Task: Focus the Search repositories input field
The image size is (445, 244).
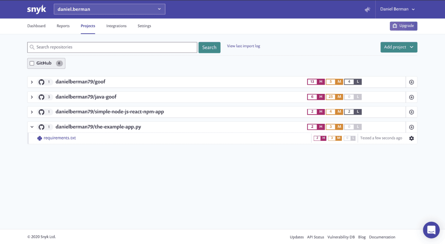Action: click(112, 47)
